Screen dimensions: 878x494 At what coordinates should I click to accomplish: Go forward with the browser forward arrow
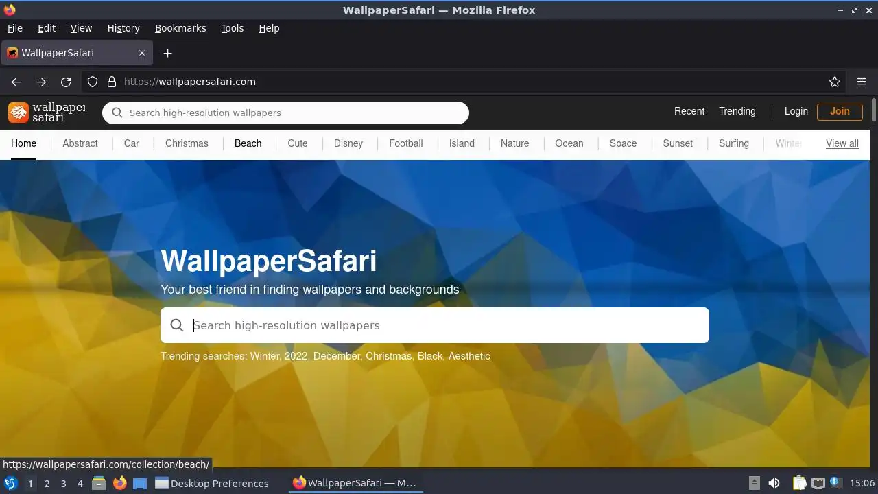pyautogui.click(x=41, y=82)
